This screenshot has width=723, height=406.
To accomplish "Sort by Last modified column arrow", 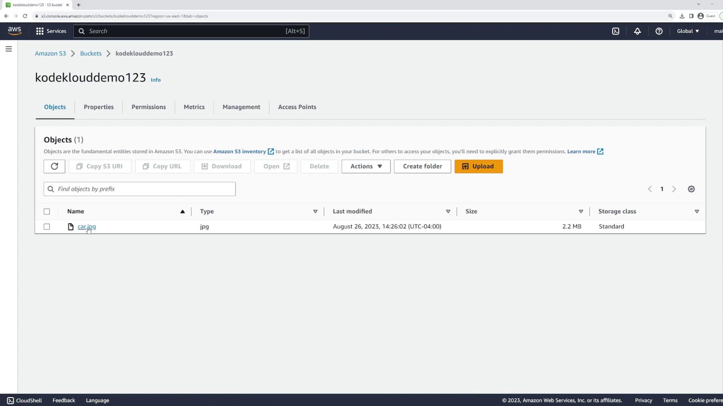I will [448, 212].
